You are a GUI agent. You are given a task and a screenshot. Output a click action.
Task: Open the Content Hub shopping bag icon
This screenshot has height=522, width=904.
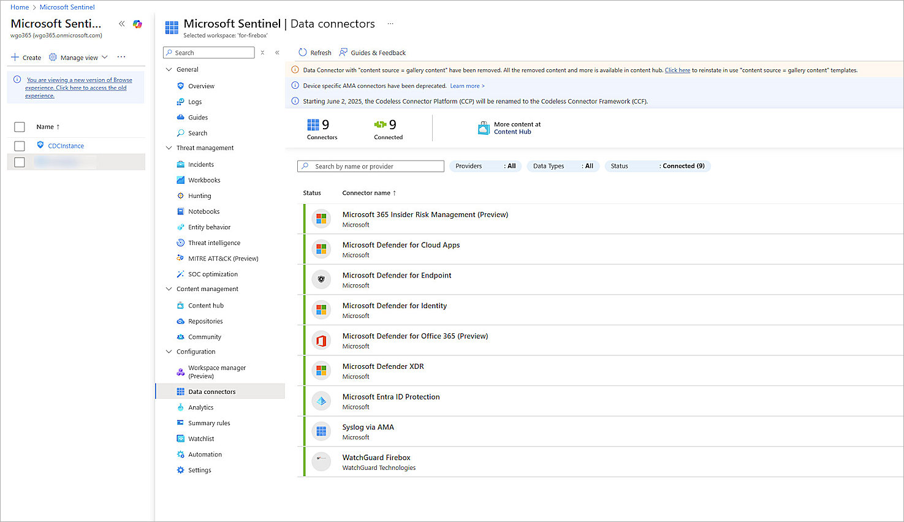pyautogui.click(x=484, y=128)
